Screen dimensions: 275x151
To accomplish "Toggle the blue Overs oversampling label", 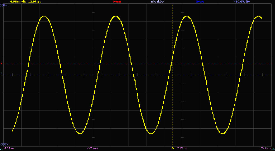I will pyautogui.click(x=200, y=2).
